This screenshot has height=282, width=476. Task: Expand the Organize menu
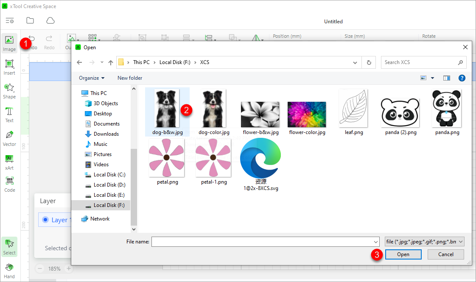(x=92, y=78)
